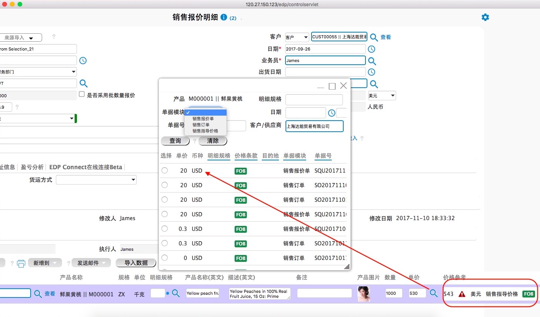Screen dimensions: 540x317
Task: Open the settings gear icon
Action: (x=485, y=17)
